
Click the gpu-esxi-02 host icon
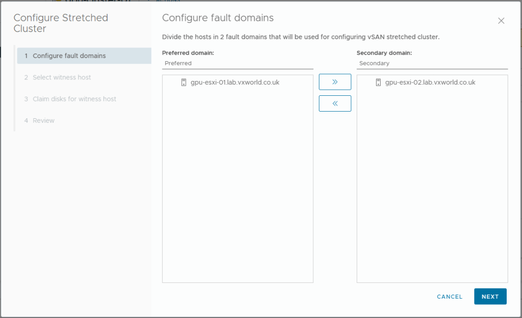[x=378, y=83]
